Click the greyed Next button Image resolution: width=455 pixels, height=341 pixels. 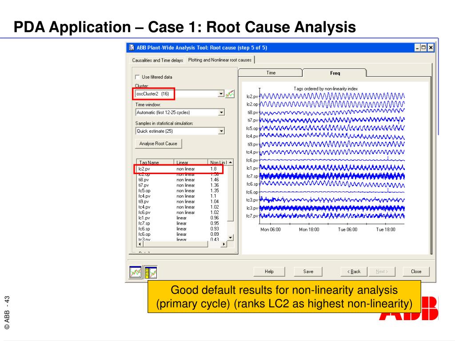382,271
